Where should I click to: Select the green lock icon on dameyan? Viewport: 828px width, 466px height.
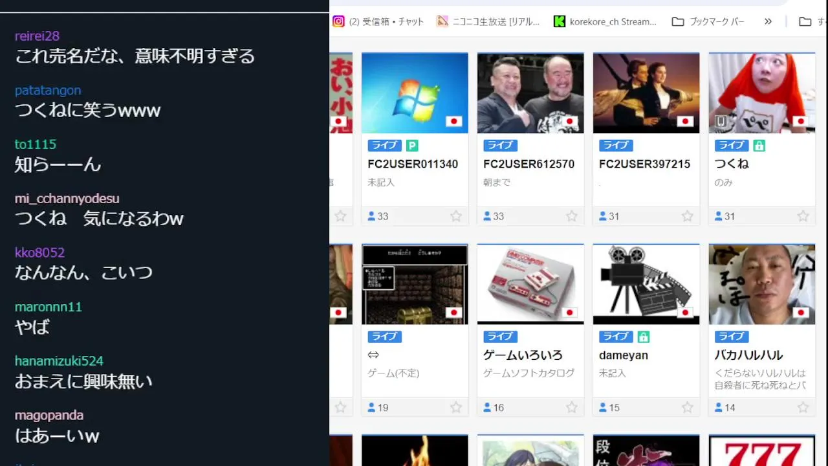(644, 337)
